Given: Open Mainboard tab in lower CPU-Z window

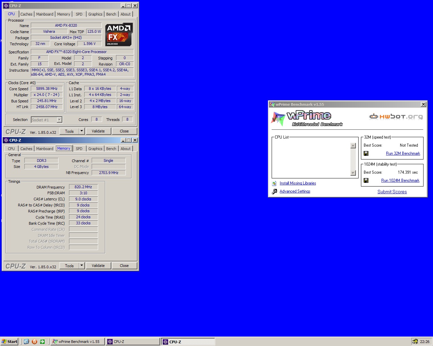Looking at the screenshot, I should pyautogui.click(x=45, y=149).
